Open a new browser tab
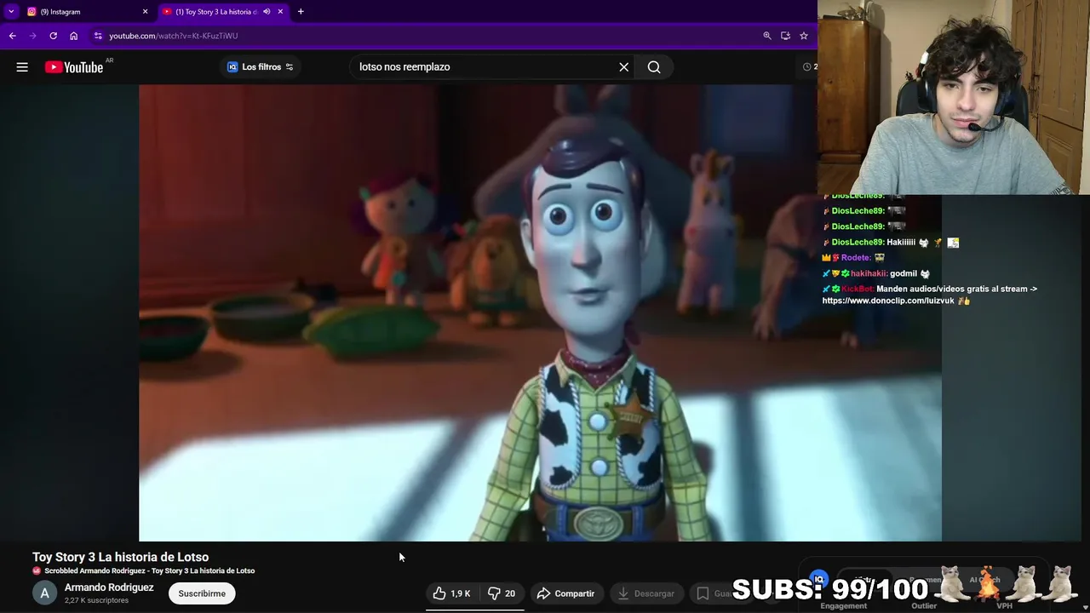 (x=301, y=12)
